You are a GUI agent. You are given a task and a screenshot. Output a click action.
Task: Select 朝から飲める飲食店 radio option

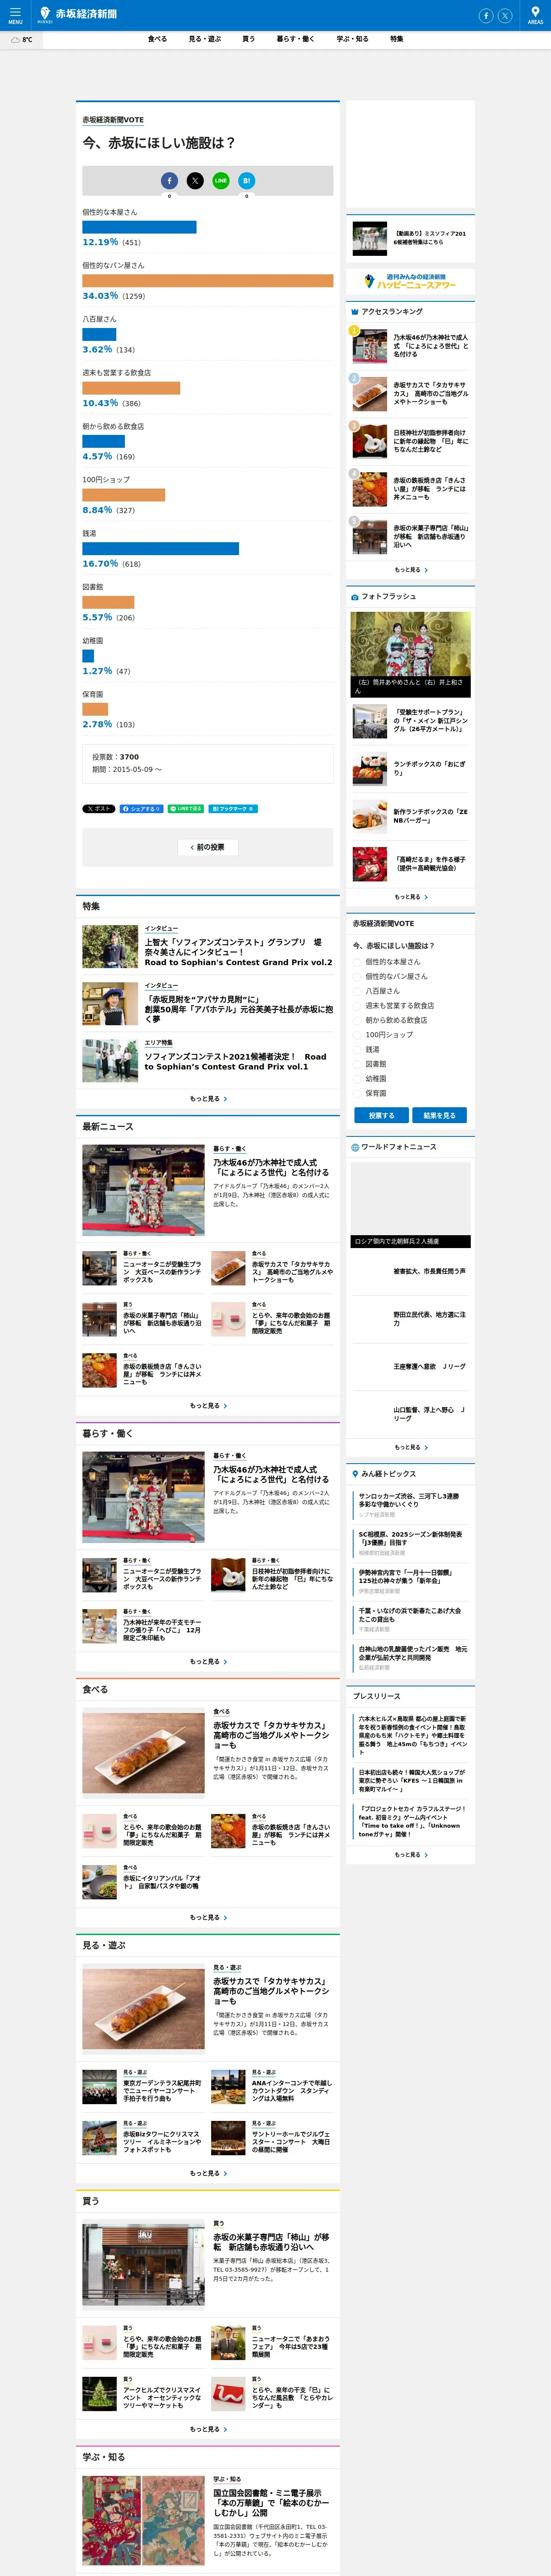(x=357, y=1020)
